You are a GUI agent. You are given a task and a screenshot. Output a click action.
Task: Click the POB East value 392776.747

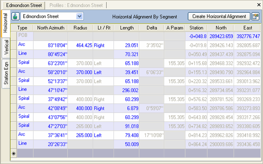(x=247, y=36)
